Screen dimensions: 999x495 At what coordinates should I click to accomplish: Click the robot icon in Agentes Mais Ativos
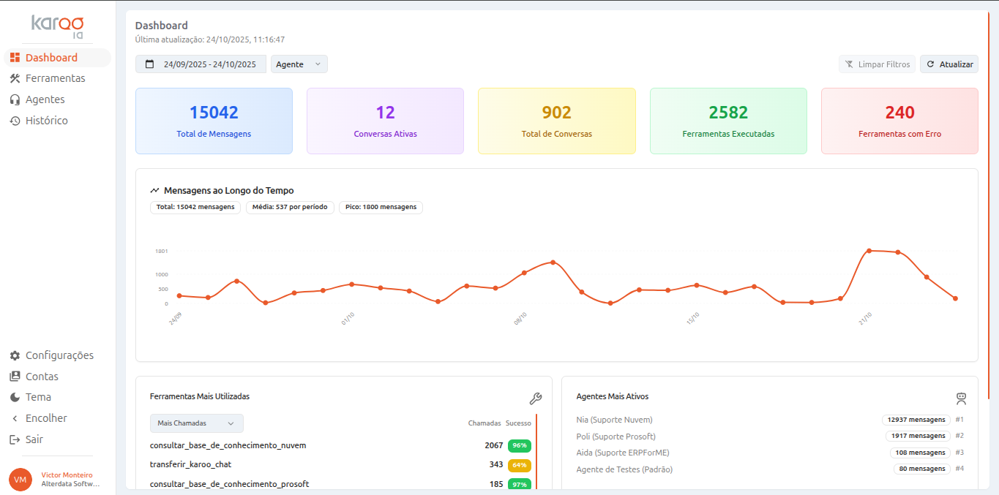coord(961,398)
